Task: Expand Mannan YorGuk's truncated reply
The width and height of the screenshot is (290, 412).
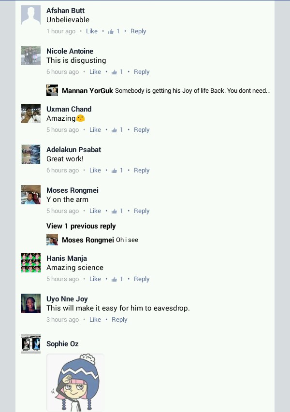Action: (x=192, y=91)
